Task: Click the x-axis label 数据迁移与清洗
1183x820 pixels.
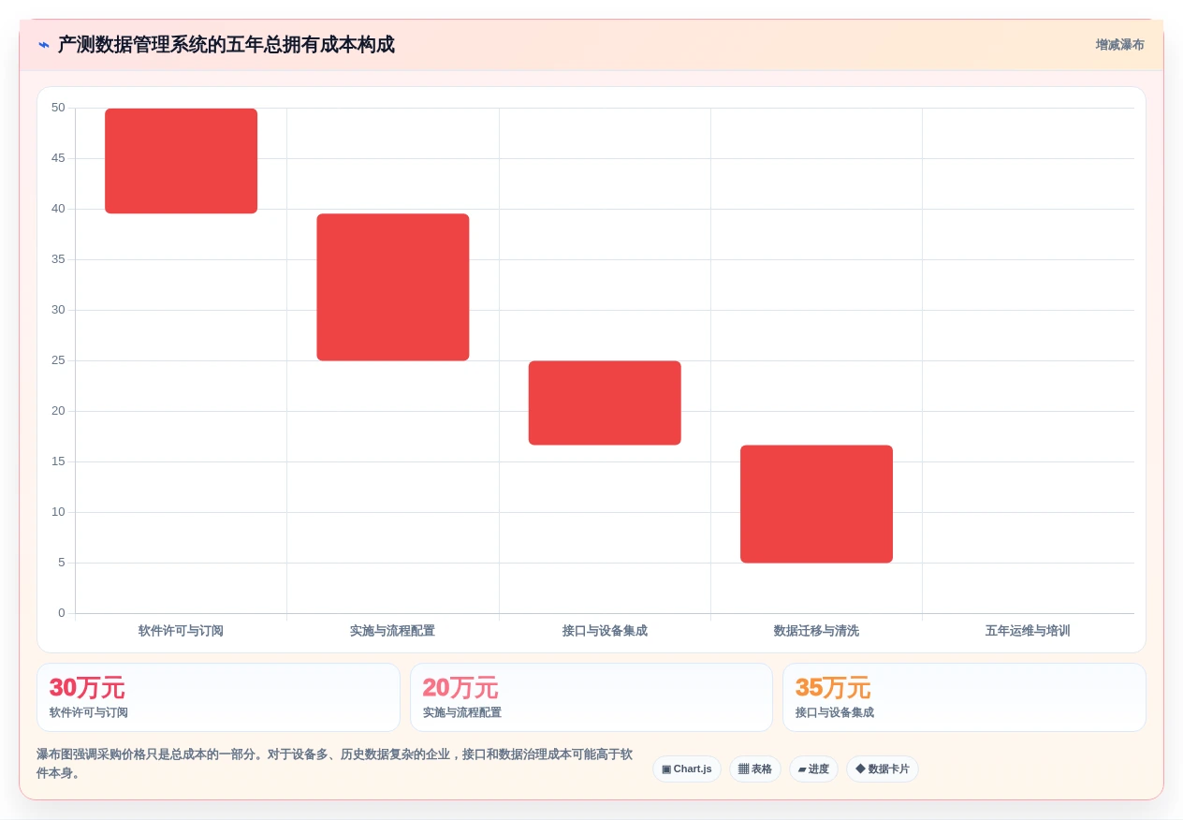Action: click(816, 631)
